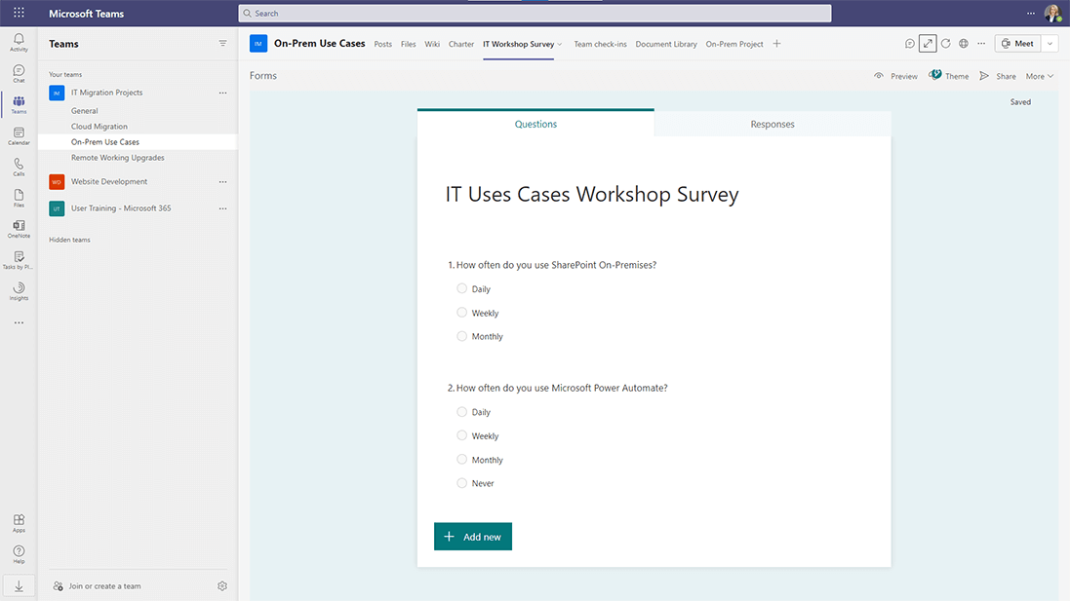The width and height of the screenshot is (1070, 601).
Task: Open OneNote from the sidebar
Action: pyautogui.click(x=19, y=228)
